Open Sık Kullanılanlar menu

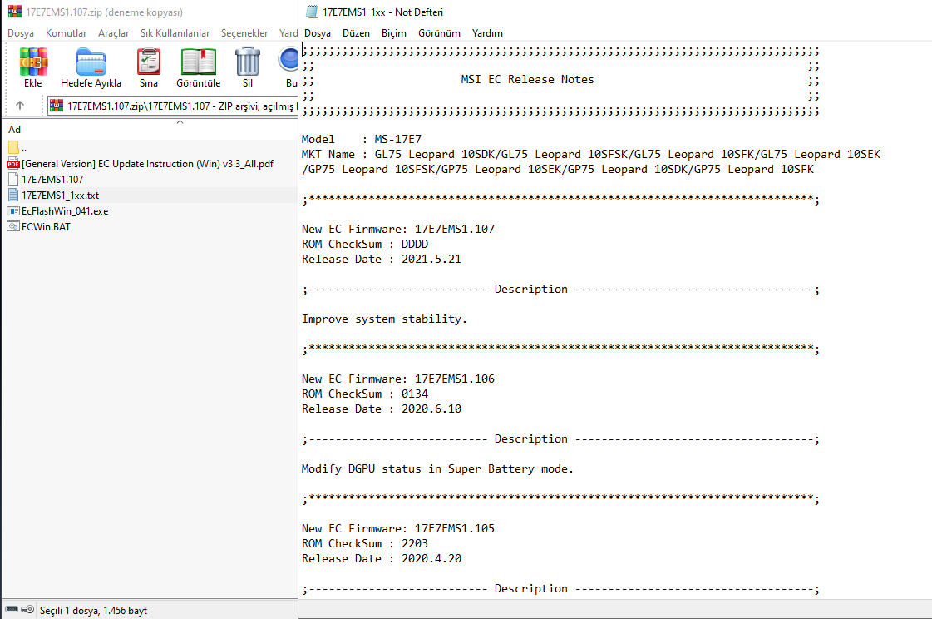(x=175, y=33)
